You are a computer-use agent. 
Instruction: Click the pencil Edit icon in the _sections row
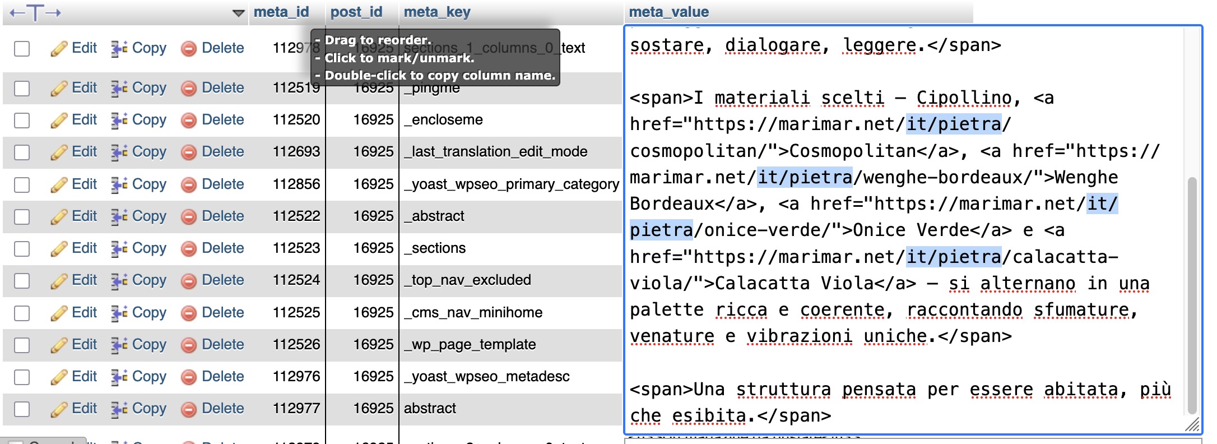pyautogui.click(x=59, y=249)
